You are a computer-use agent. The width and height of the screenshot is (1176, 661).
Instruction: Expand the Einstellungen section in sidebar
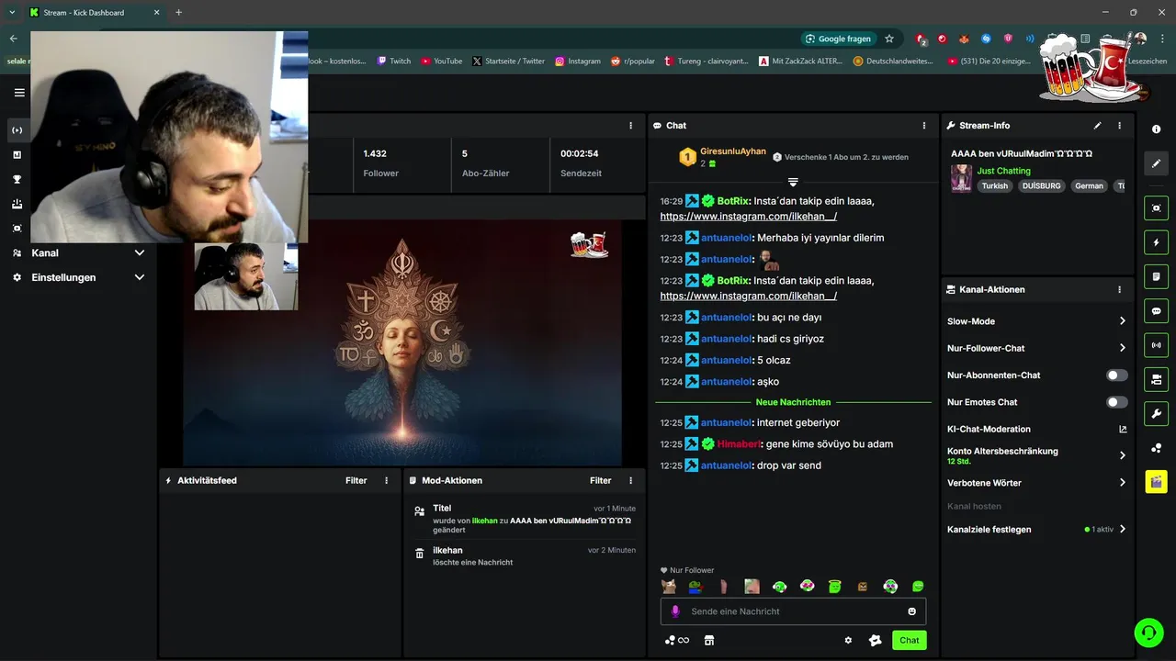tap(140, 277)
